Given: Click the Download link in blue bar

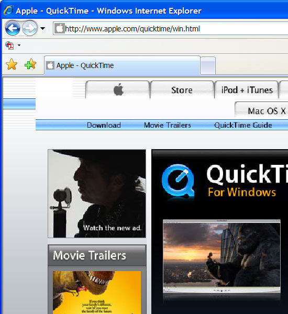Looking at the screenshot, I should pyautogui.click(x=104, y=125).
